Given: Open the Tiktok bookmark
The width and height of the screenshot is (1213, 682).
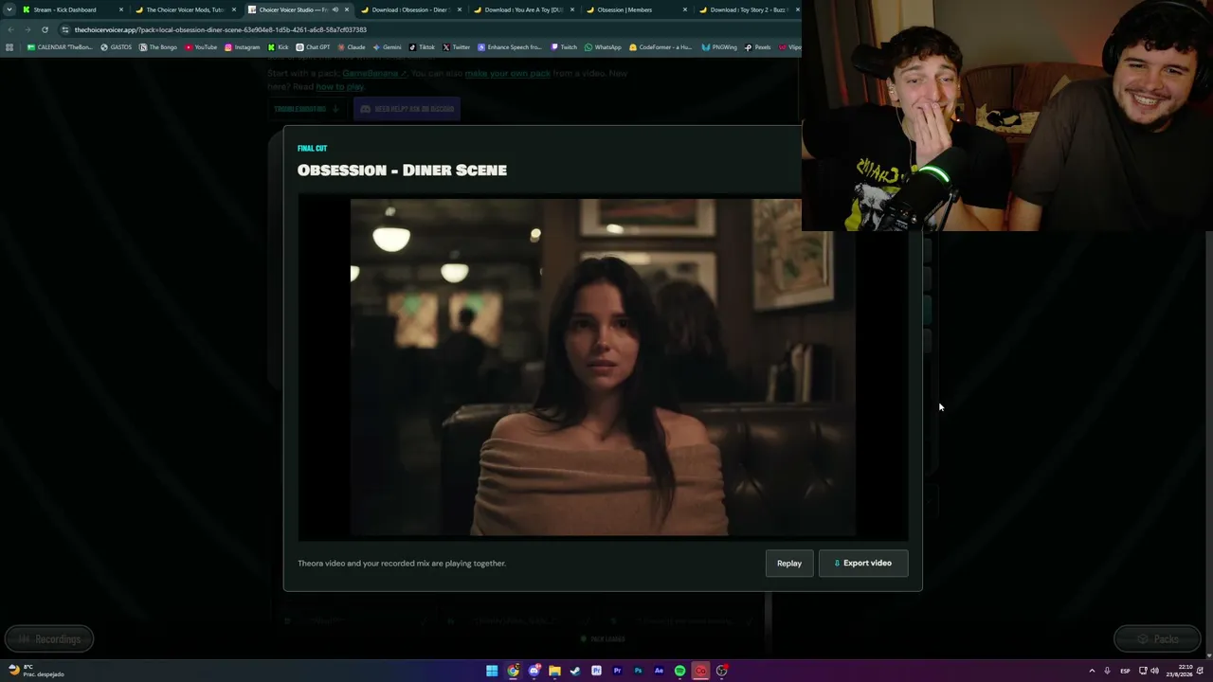Looking at the screenshot, I should click(422, 47).
